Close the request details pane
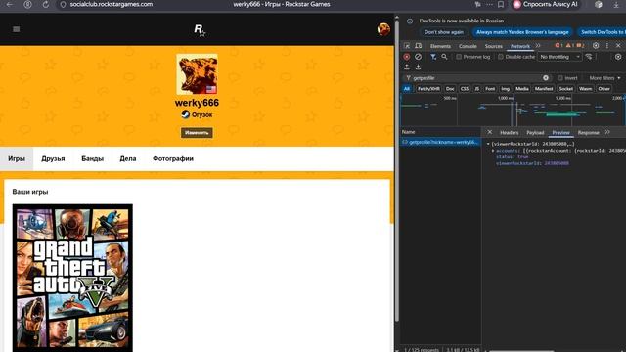This screenshot has height=352, width=626. coord(489,132)
